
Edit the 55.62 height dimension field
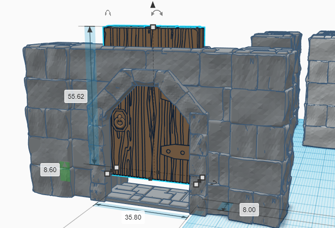click(x=76, y=96)
